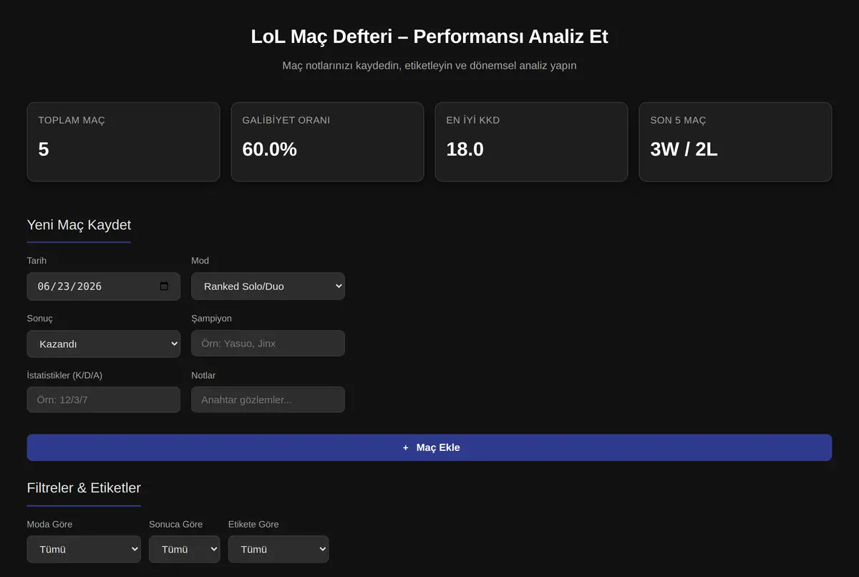Image resolution: width=859 pixels, height=577 pixels.
Task: Open the calendar picker icon in Tarih field
Action: pos(164,286)
